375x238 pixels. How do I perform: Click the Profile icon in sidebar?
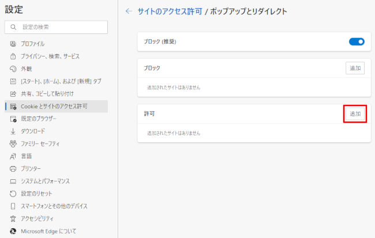[x=13, y=44]
